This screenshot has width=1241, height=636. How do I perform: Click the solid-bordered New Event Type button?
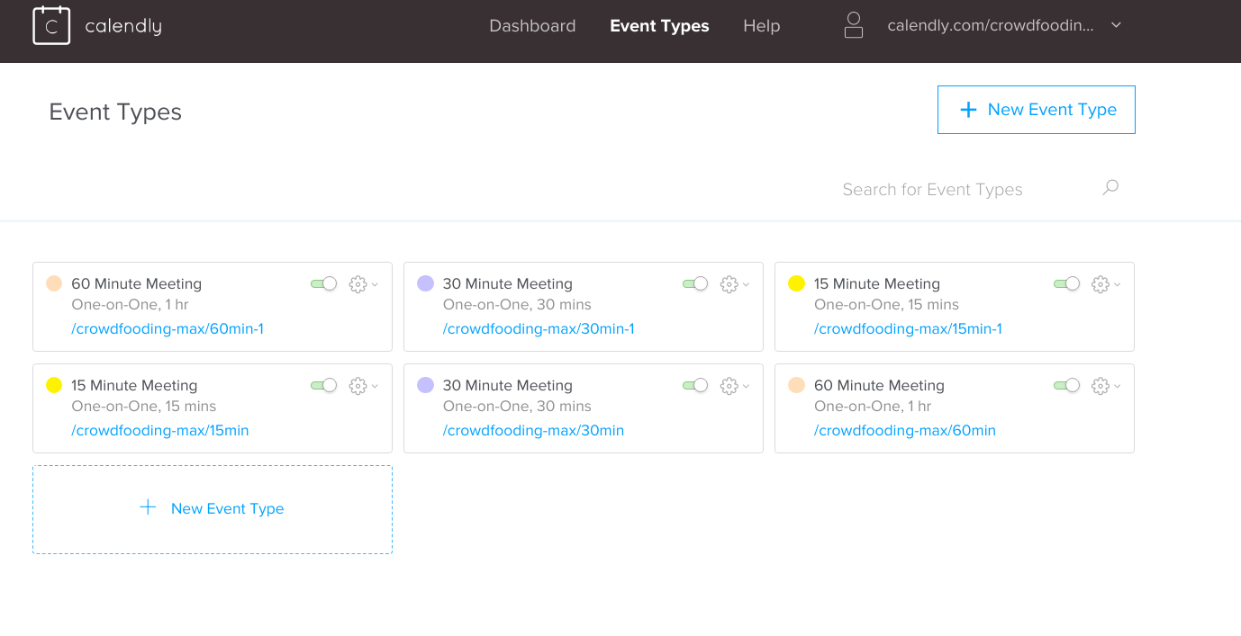click(1036, 110)
